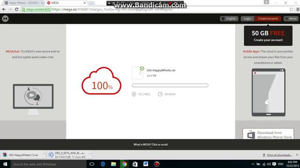Image resolution: width=300 pixels, height=168 pixels.
Task: Open the Windows Start menu
Action: point(5,164)
